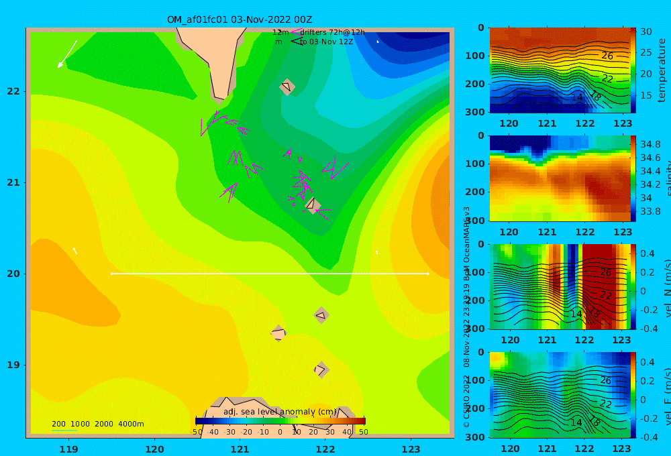Open the northward velocity section panel

coord(560,286)
